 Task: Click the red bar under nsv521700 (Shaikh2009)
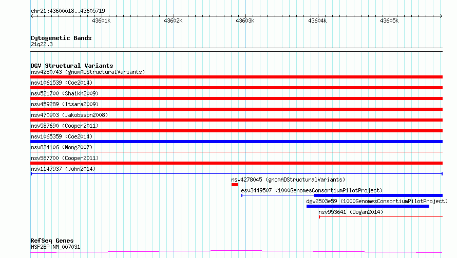(x=236, y=98)
